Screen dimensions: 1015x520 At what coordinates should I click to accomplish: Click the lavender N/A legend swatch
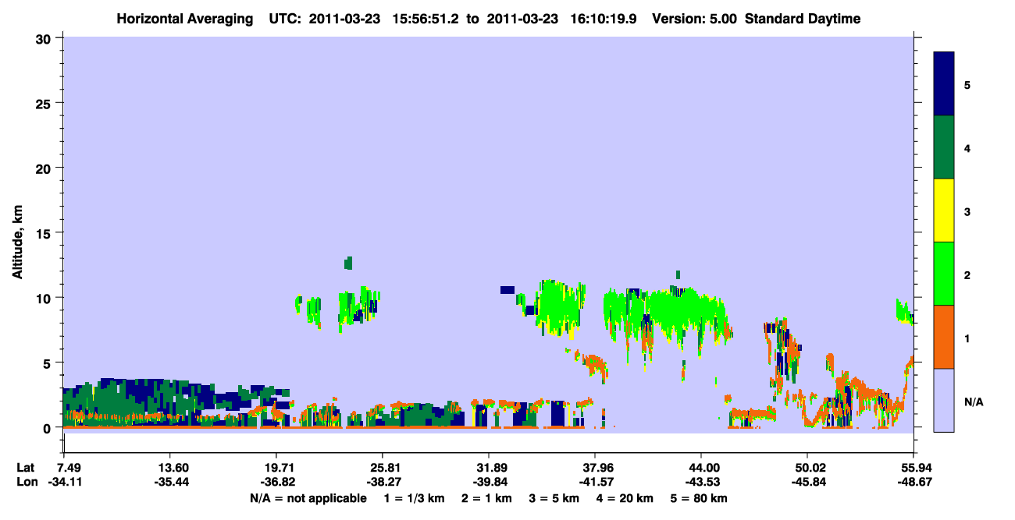click(x=944, y=400)
